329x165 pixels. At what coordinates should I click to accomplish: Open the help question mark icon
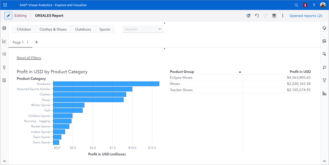(314, 5)
